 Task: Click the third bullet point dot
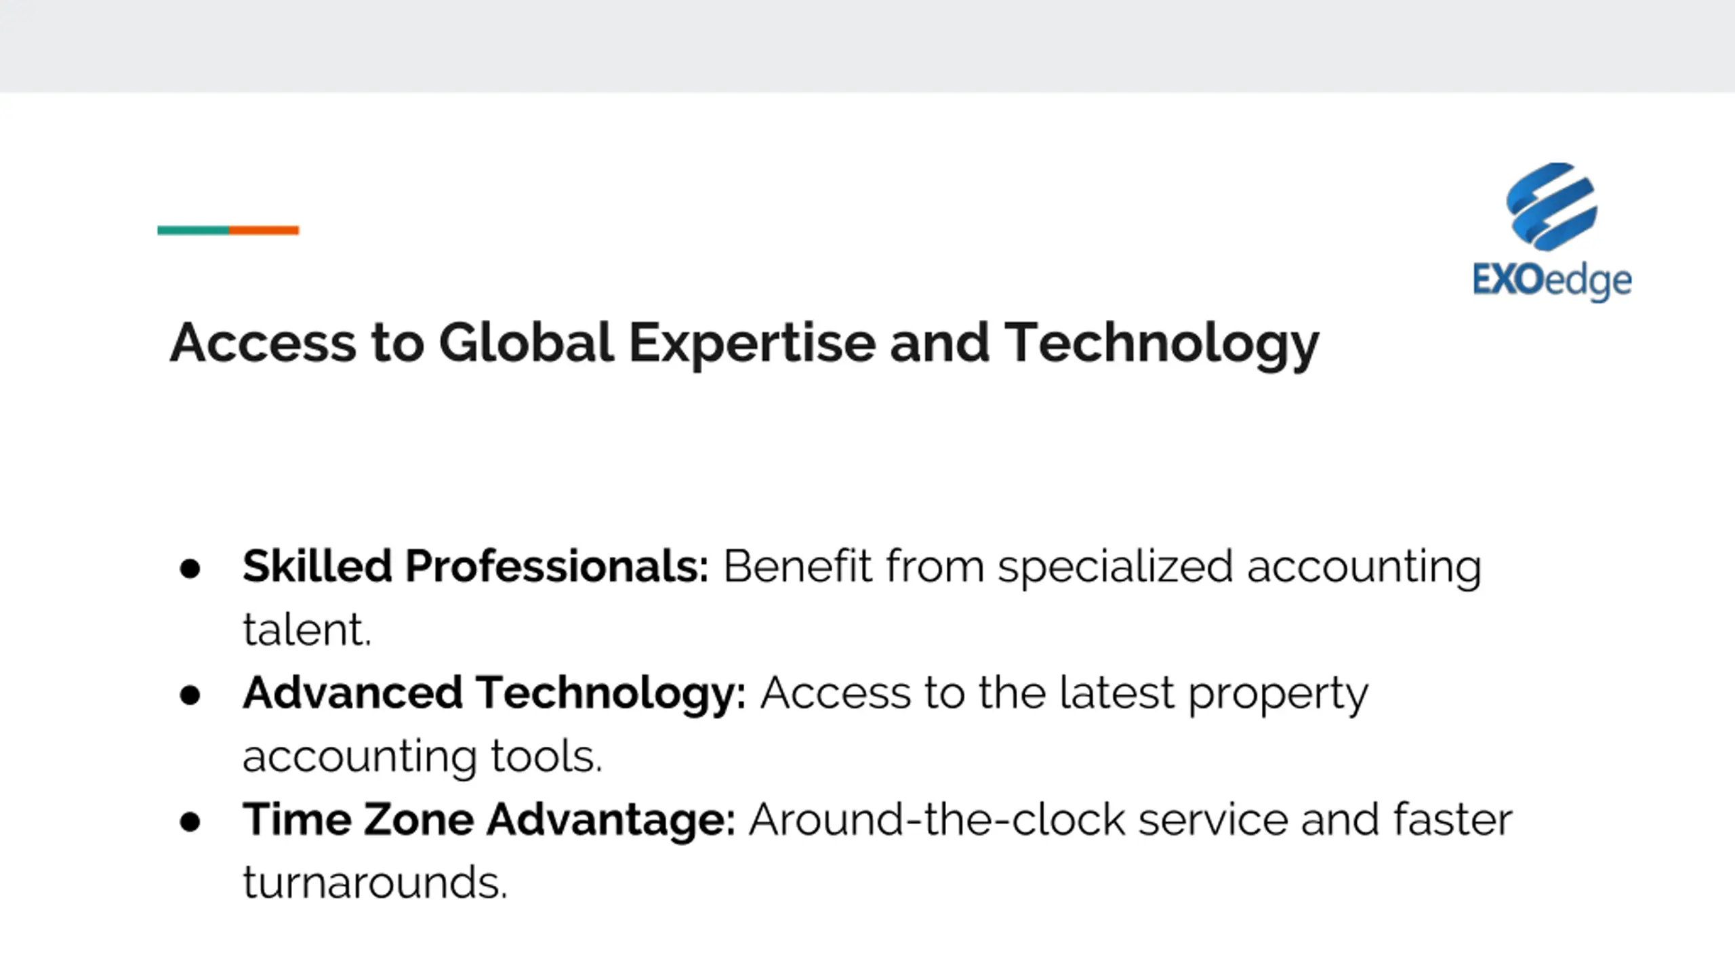point(190,821)
